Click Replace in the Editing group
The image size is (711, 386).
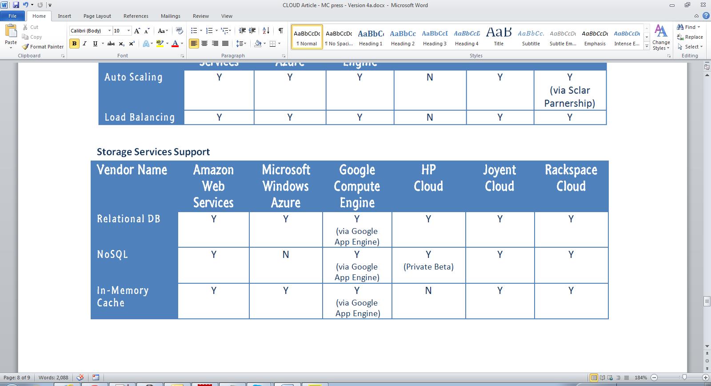(690, 37)
